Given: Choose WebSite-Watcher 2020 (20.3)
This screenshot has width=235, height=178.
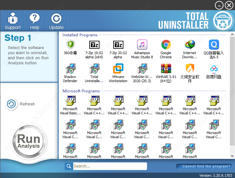Looking at the screenshot, I should coord(142,73).
